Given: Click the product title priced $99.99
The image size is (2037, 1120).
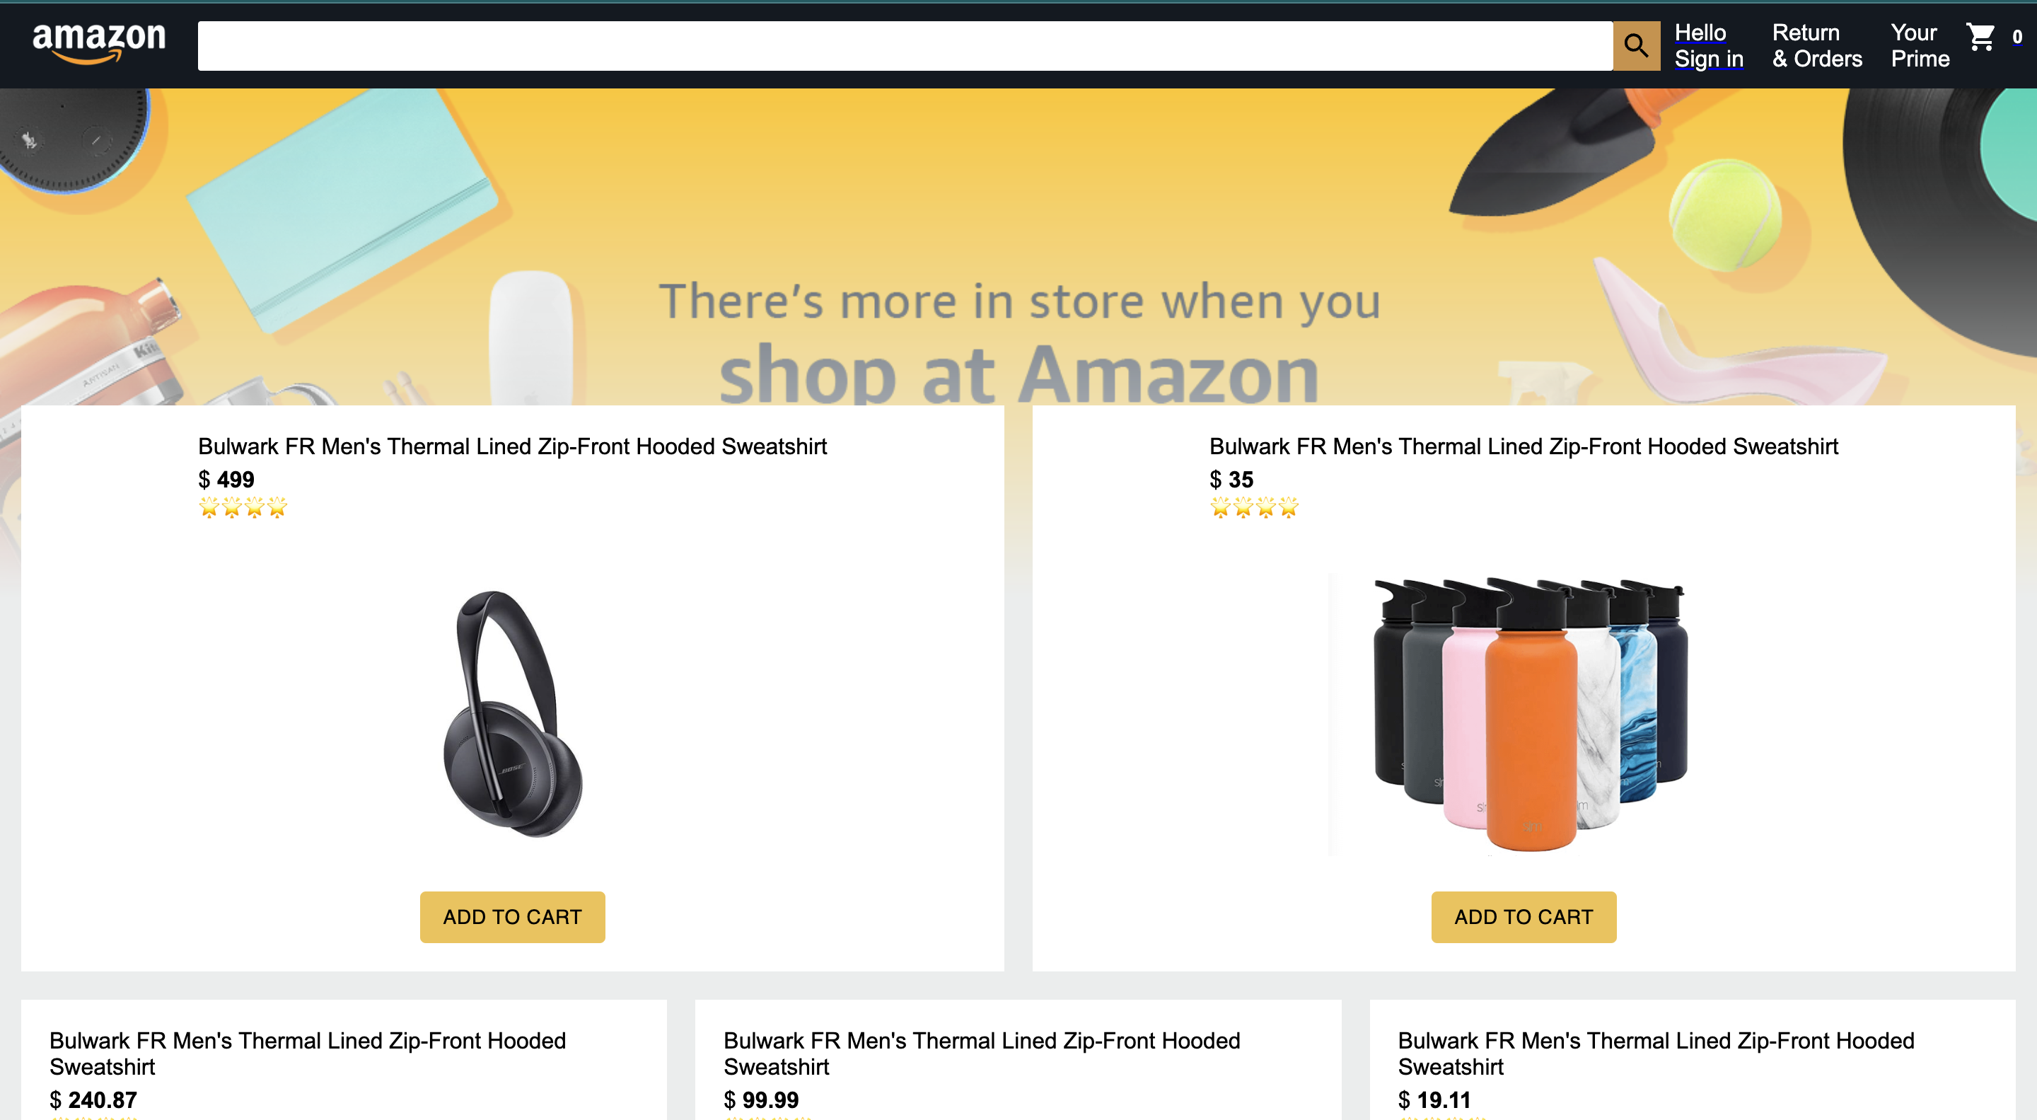Looking at the screenshot, I should pyautogui.click(x=982, y=1053).
